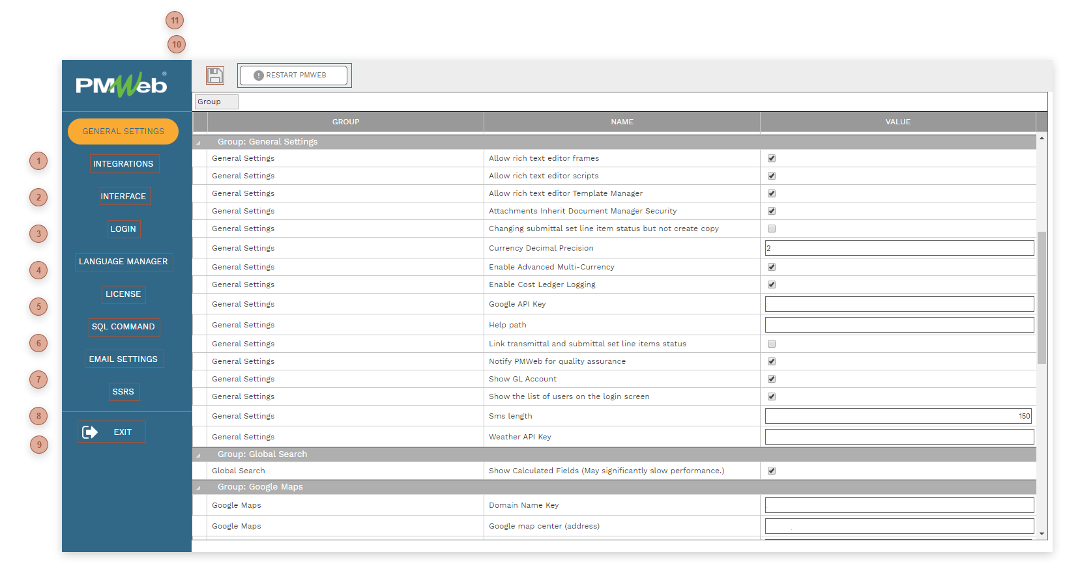Open SSRS section

[x=123, y=392]
